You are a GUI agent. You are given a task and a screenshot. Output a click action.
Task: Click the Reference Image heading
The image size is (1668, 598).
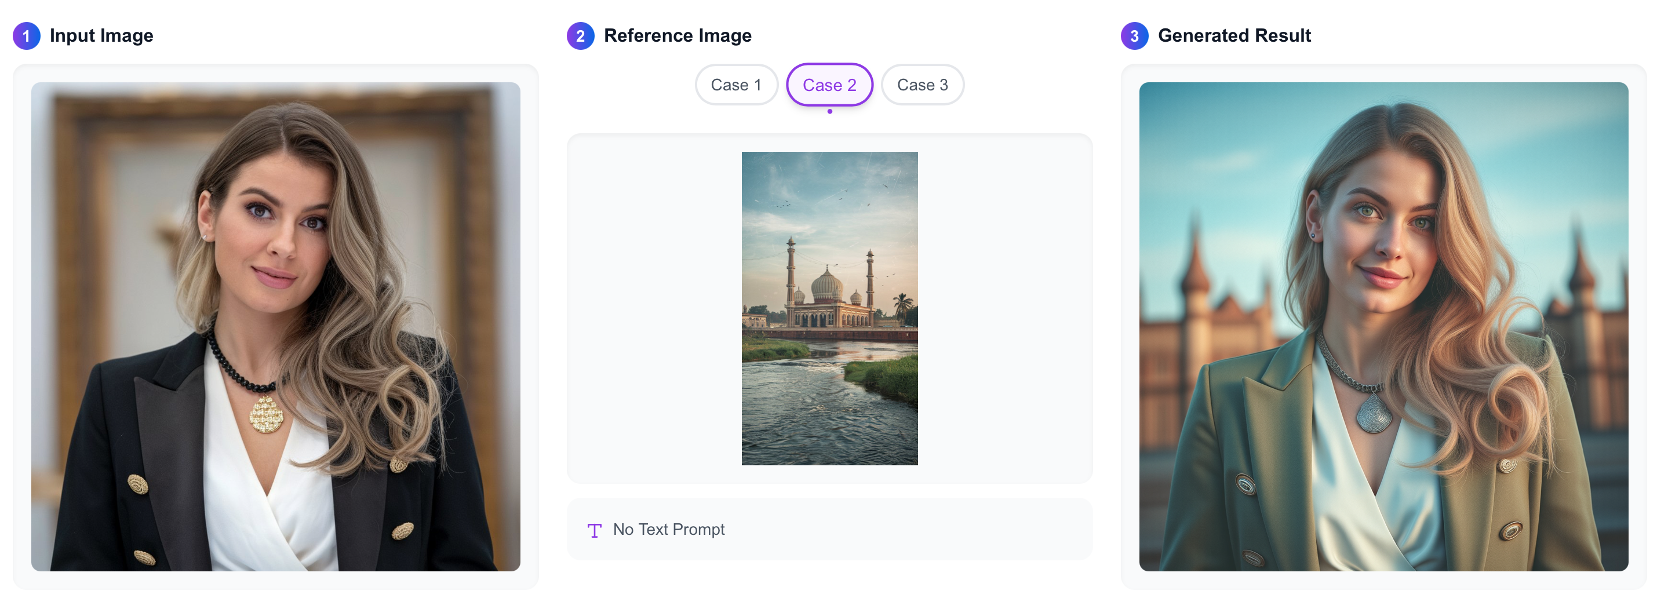tap(678, 35)
